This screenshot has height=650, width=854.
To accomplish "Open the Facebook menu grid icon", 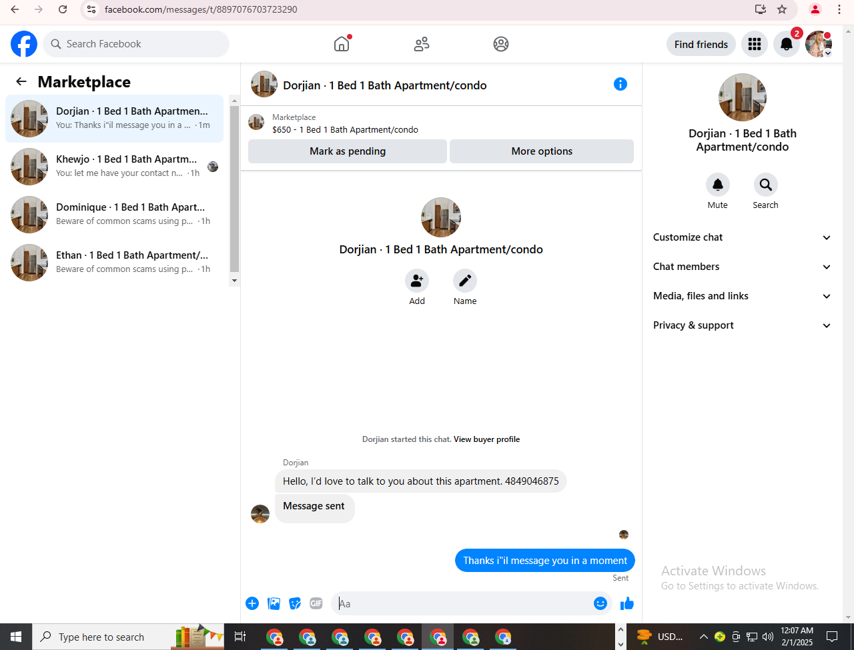I will tap(755, 44).
